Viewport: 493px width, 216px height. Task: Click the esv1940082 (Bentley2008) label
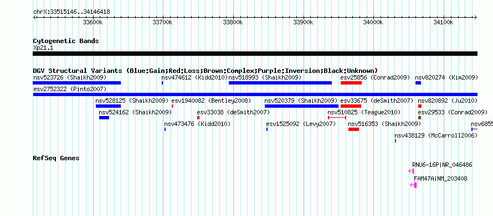click(211, 101)
